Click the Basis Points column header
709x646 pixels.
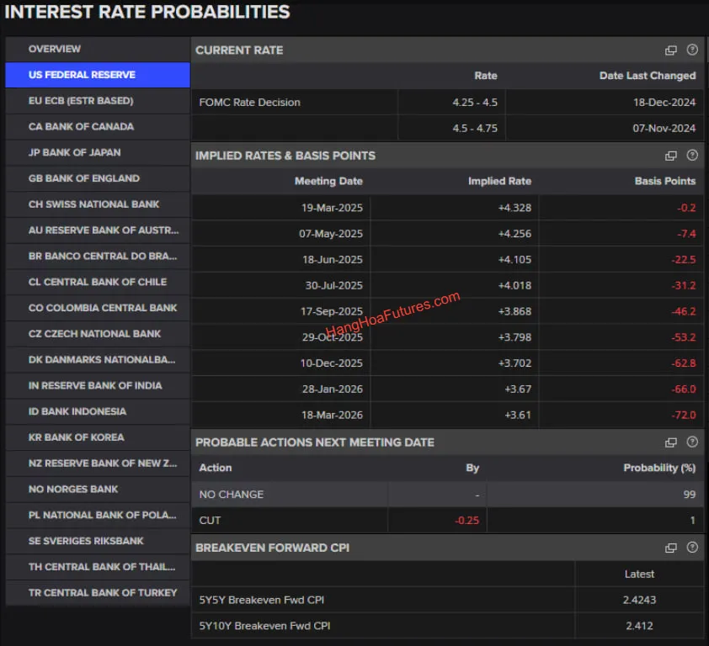664,181
